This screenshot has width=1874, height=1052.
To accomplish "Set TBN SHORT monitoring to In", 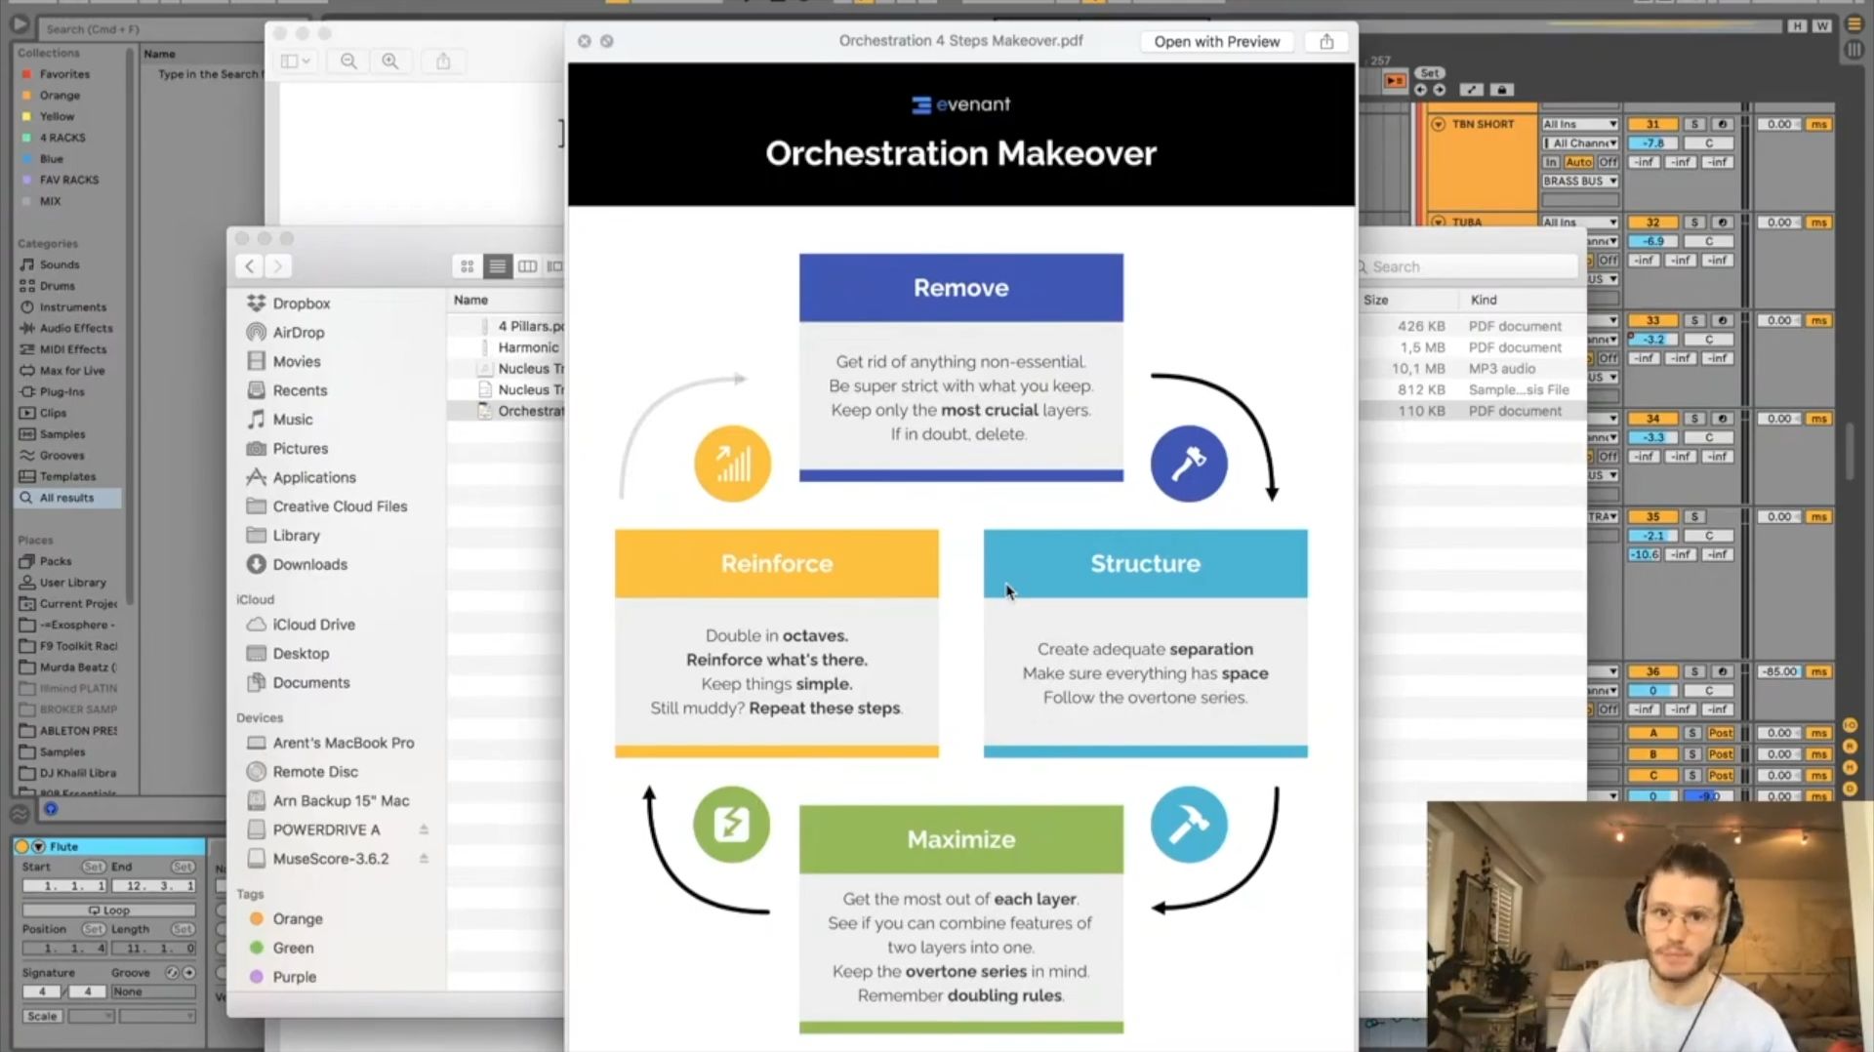I will [1551, 163].
